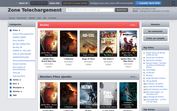The height and width of the screenshot is (111, 177).
Task: Expand the Animes category arrow
Action: [21, 92]
